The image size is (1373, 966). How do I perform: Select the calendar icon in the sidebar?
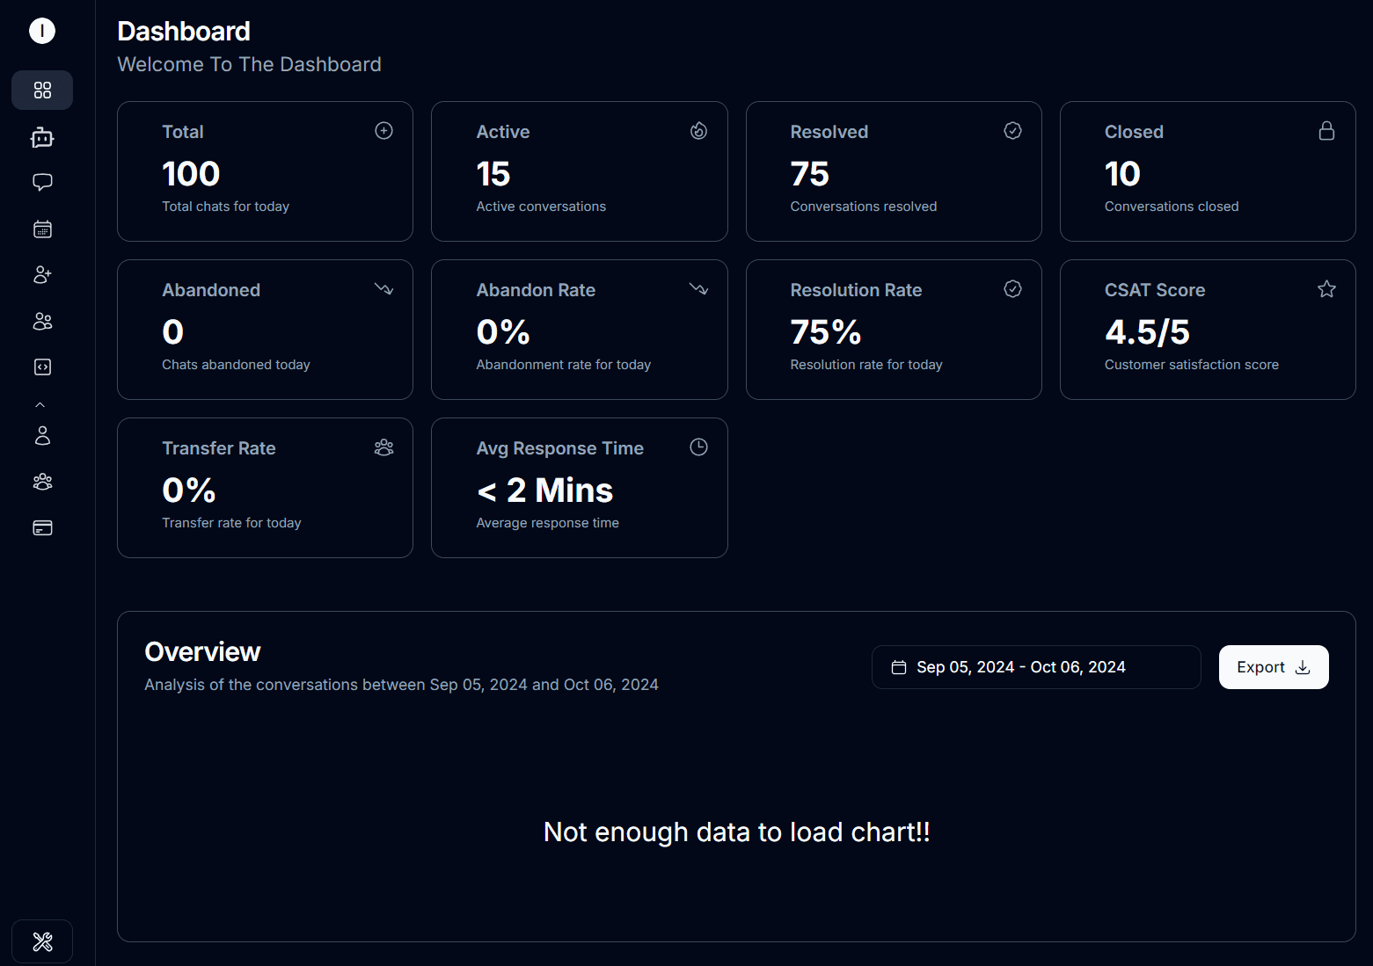[41, 229]
